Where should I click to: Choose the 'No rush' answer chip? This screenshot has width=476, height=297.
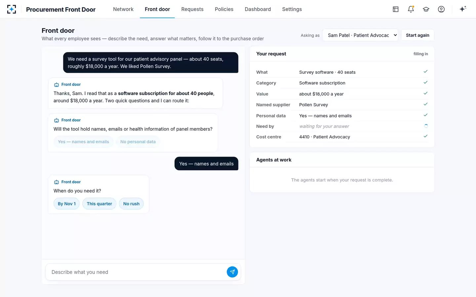click(x=132, y=204)
